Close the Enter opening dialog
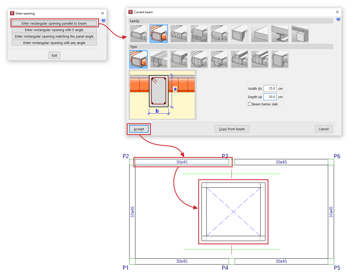Viewport: 354px width, 277px height. 103,13
